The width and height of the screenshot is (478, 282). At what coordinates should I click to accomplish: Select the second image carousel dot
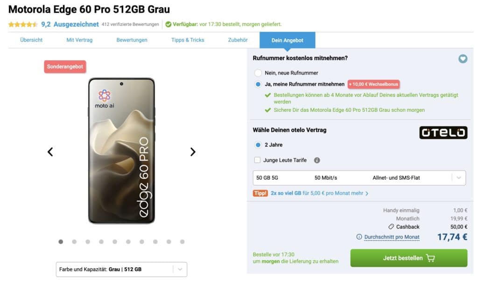click(74, 241)
